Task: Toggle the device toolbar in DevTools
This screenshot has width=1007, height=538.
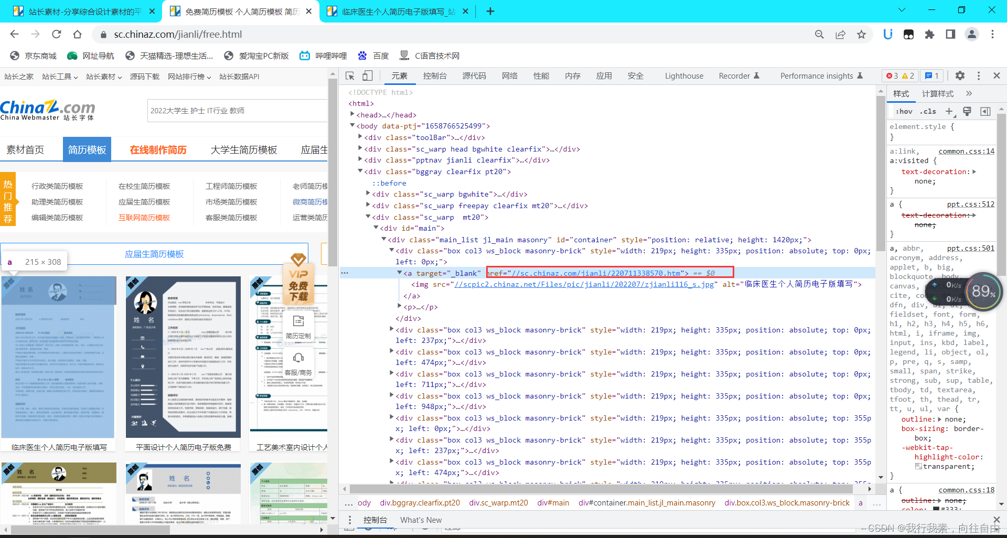Action: (x=368, y=76)
